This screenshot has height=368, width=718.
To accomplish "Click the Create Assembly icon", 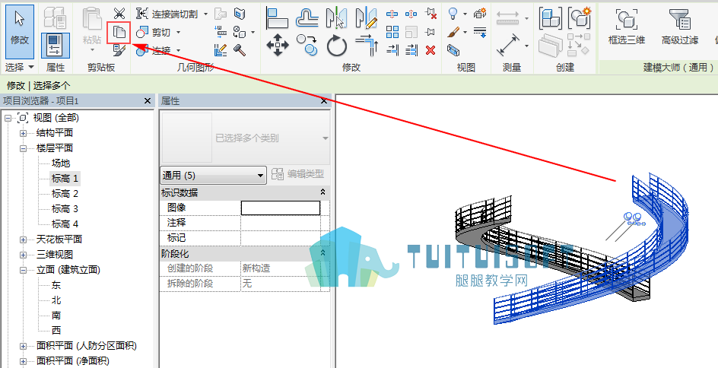I will click(551, 18).
